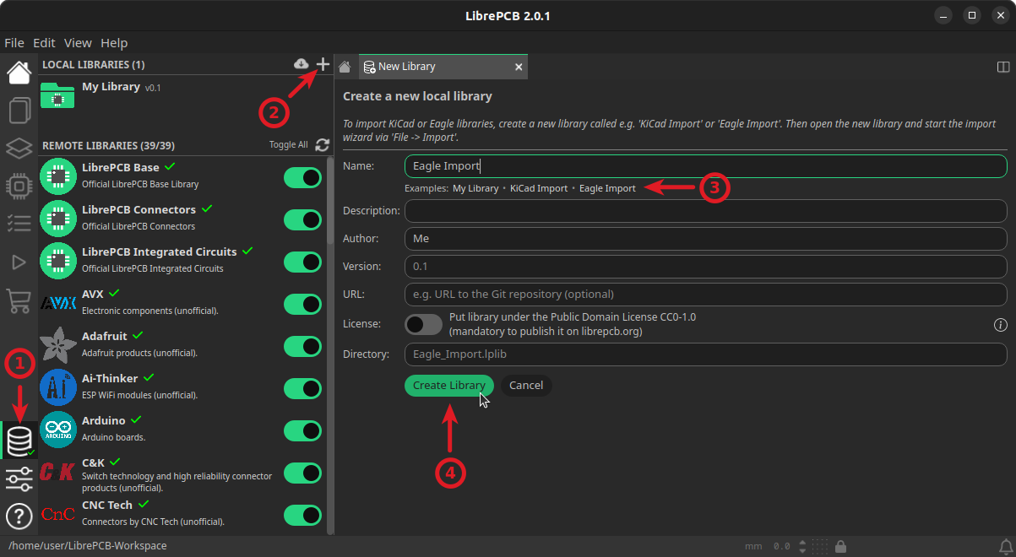Open the settings sliders sidebar icon
The width and height of the screenshot is (1016, 557).
click(x=19, y=479)
